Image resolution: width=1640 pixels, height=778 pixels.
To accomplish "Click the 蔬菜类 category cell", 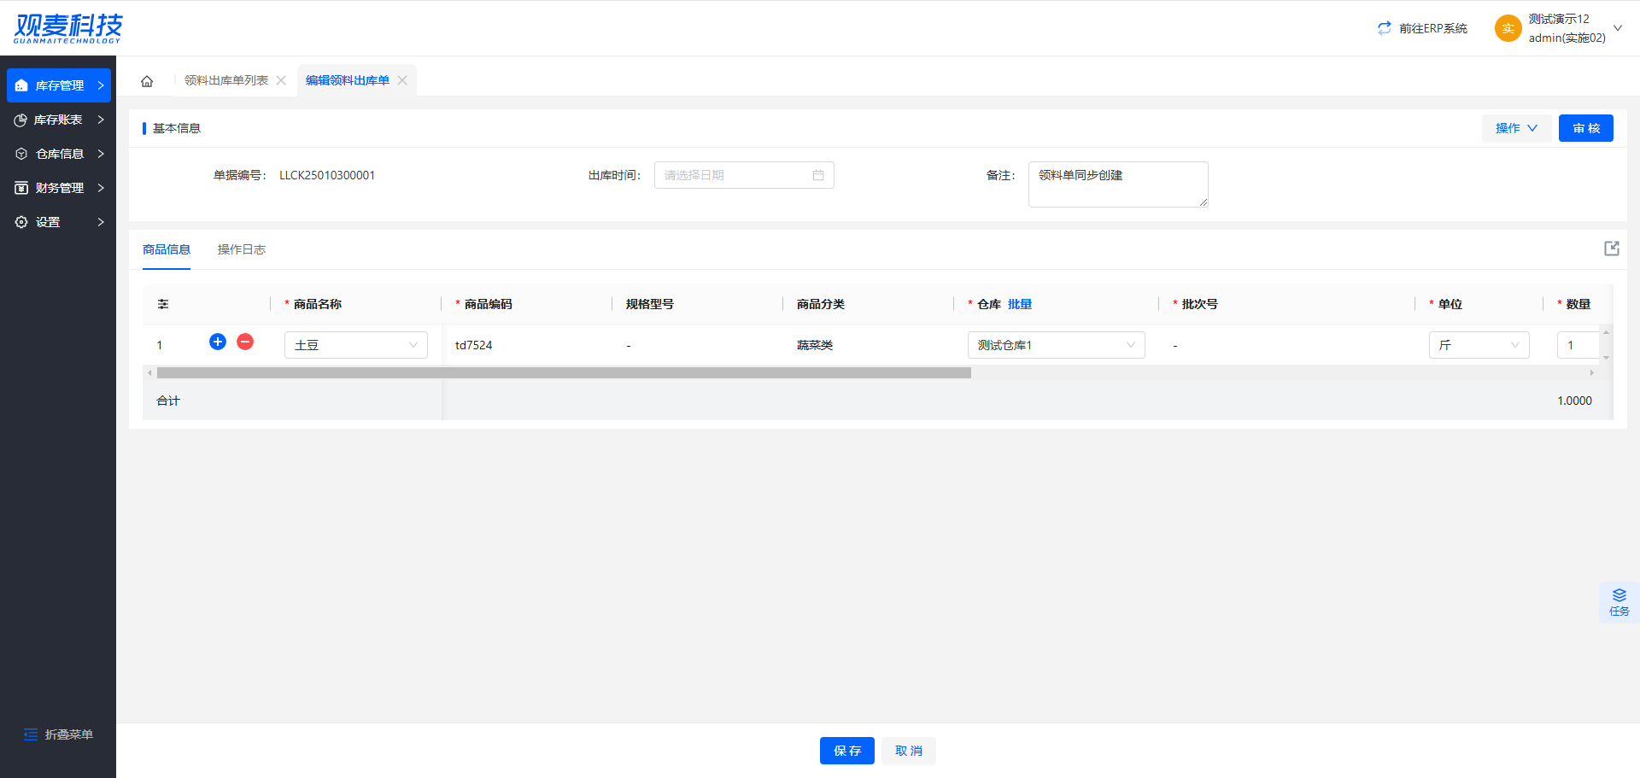I will coord(815,345).
